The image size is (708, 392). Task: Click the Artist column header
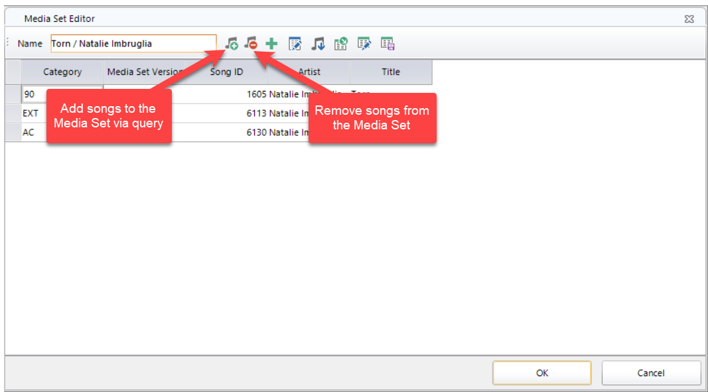coord(309,72)
